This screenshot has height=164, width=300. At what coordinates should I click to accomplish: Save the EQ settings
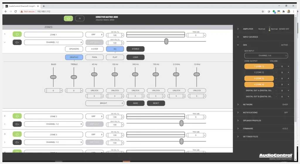pos(135,103)
